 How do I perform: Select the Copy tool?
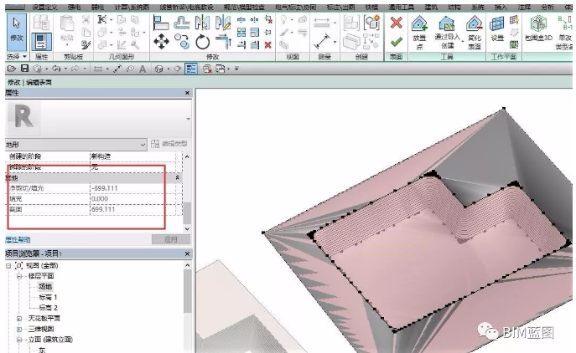(x=182, y=42)
